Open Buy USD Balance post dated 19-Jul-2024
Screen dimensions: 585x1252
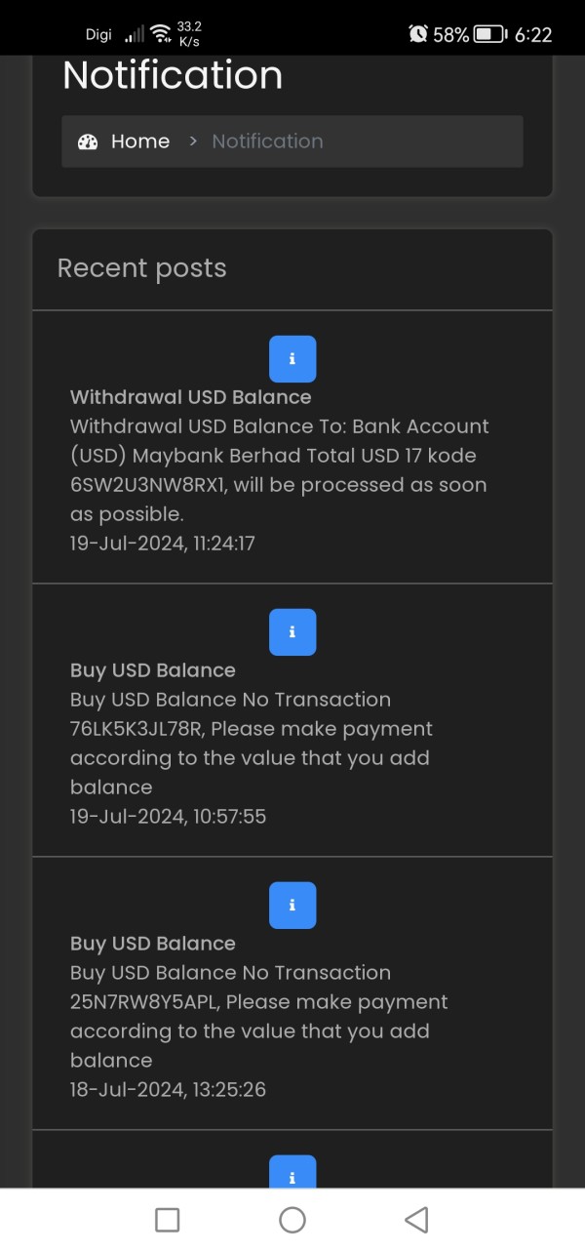pyautogui.click(x=153, y=670)
